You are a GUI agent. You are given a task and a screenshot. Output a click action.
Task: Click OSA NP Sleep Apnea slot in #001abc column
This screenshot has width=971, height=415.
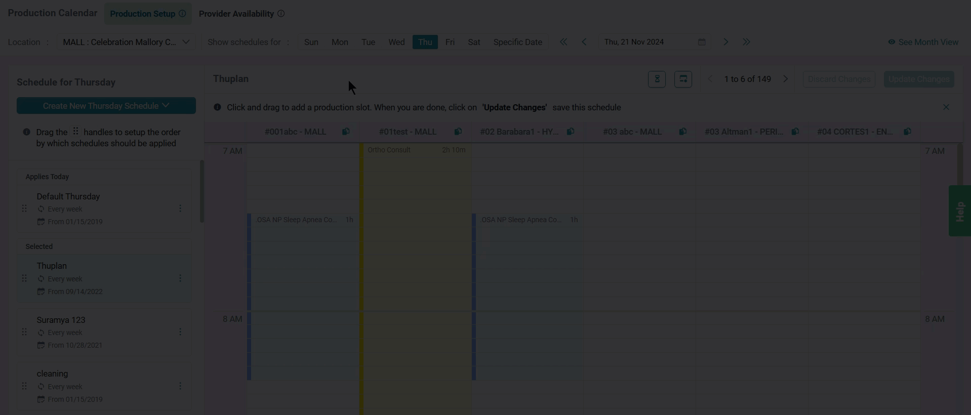(x=303, y=297)
